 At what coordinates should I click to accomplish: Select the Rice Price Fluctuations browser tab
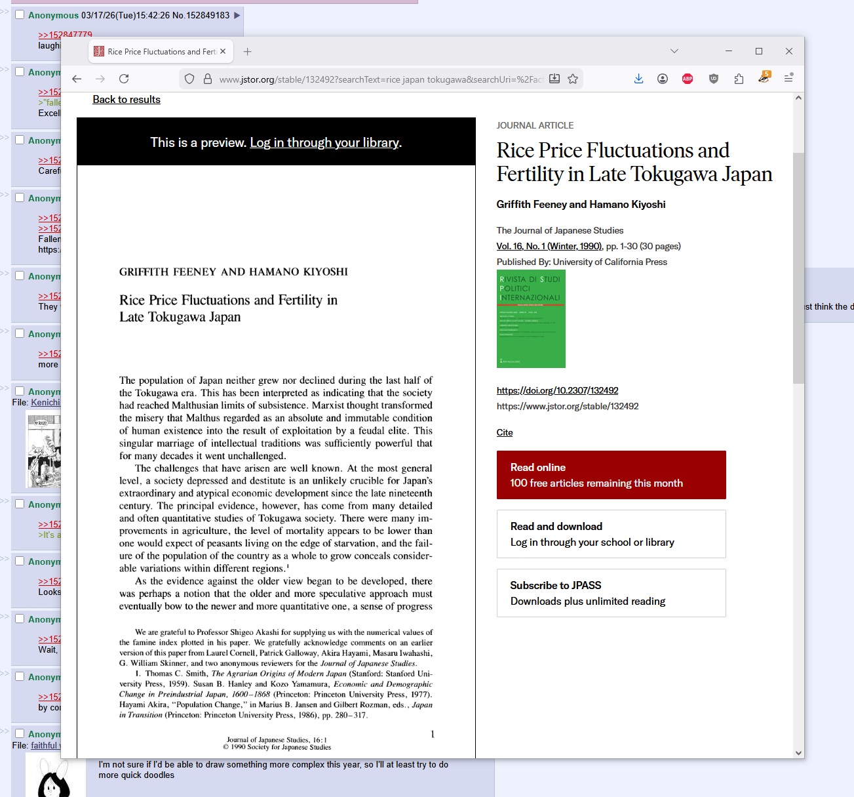click(161, 51)
